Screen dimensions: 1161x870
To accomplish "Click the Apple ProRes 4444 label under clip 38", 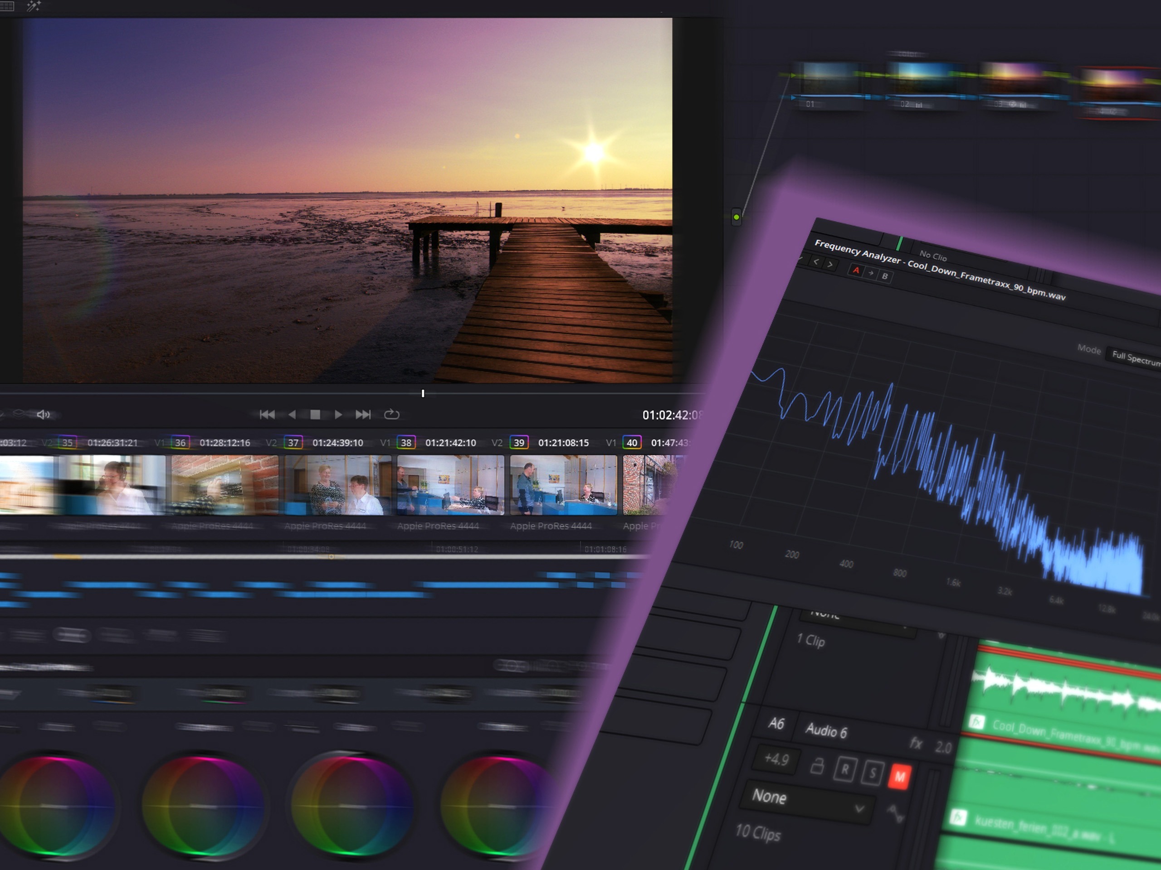I will click(438, 526).
